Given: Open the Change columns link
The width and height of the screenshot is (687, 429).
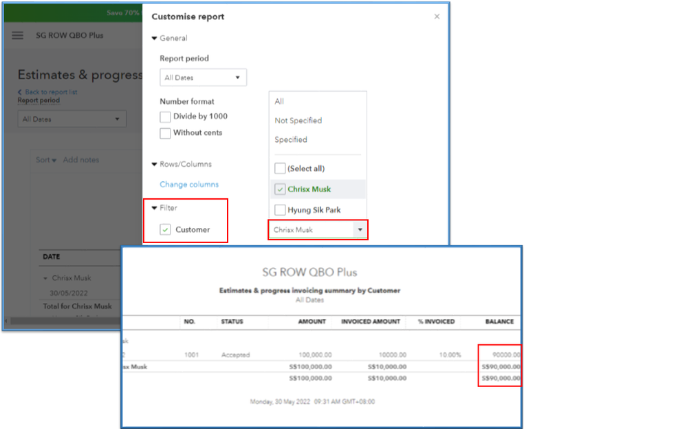Looking at the screenshot, I should (189, 185).
